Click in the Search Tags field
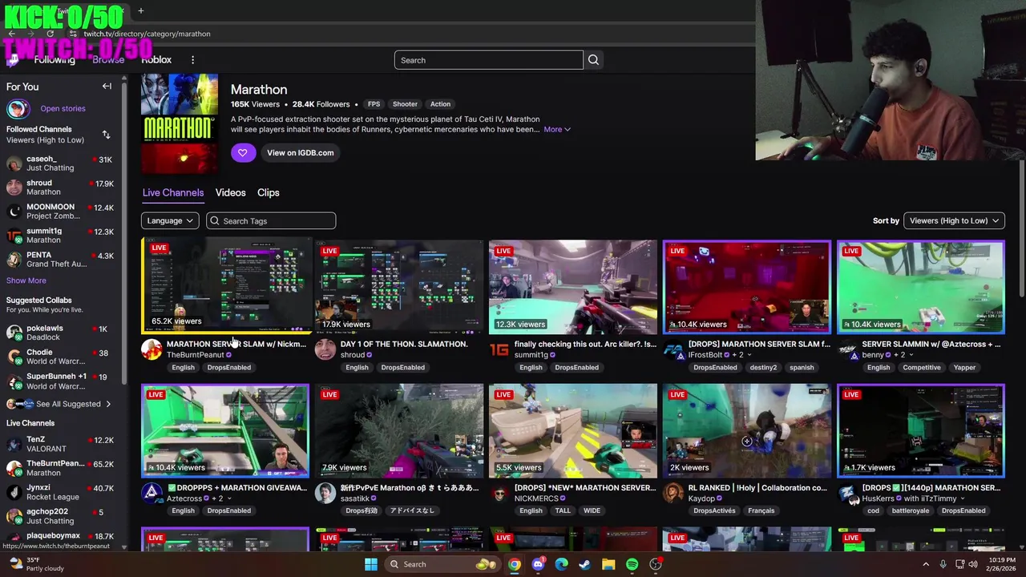Viewport: 1026px width, 577px height. 271,220
